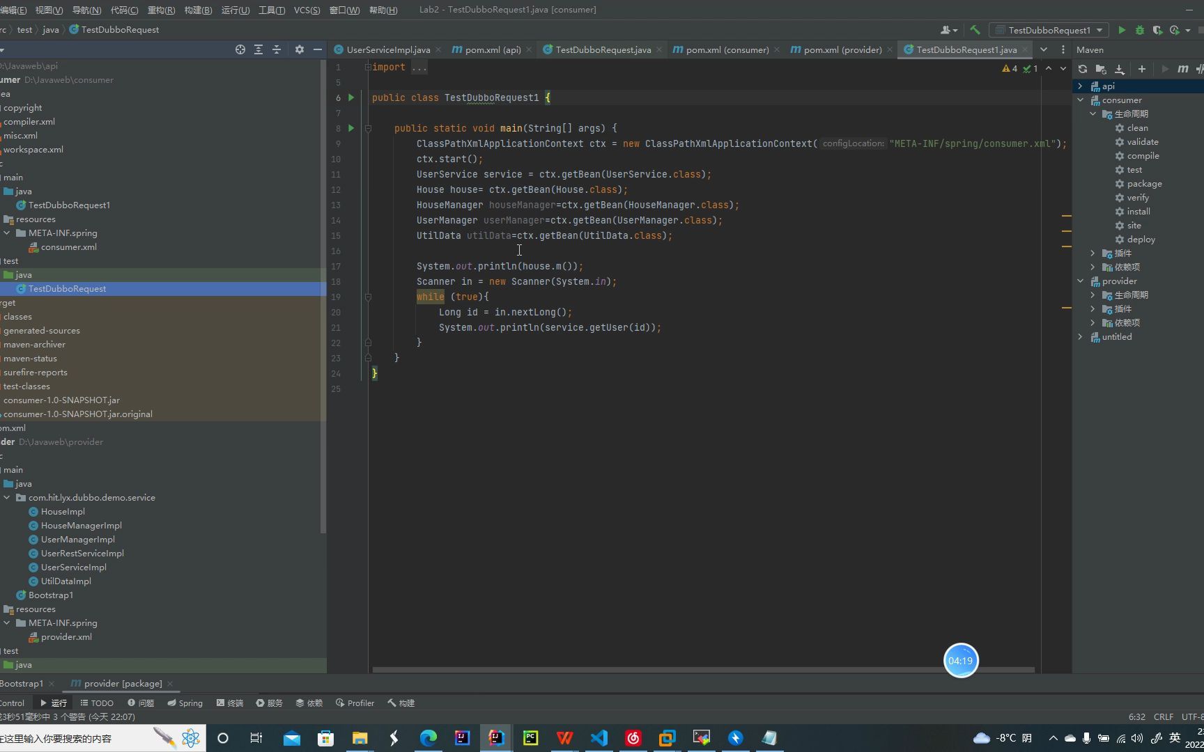Show the hidden editor tabs list

coord(1044,49)
